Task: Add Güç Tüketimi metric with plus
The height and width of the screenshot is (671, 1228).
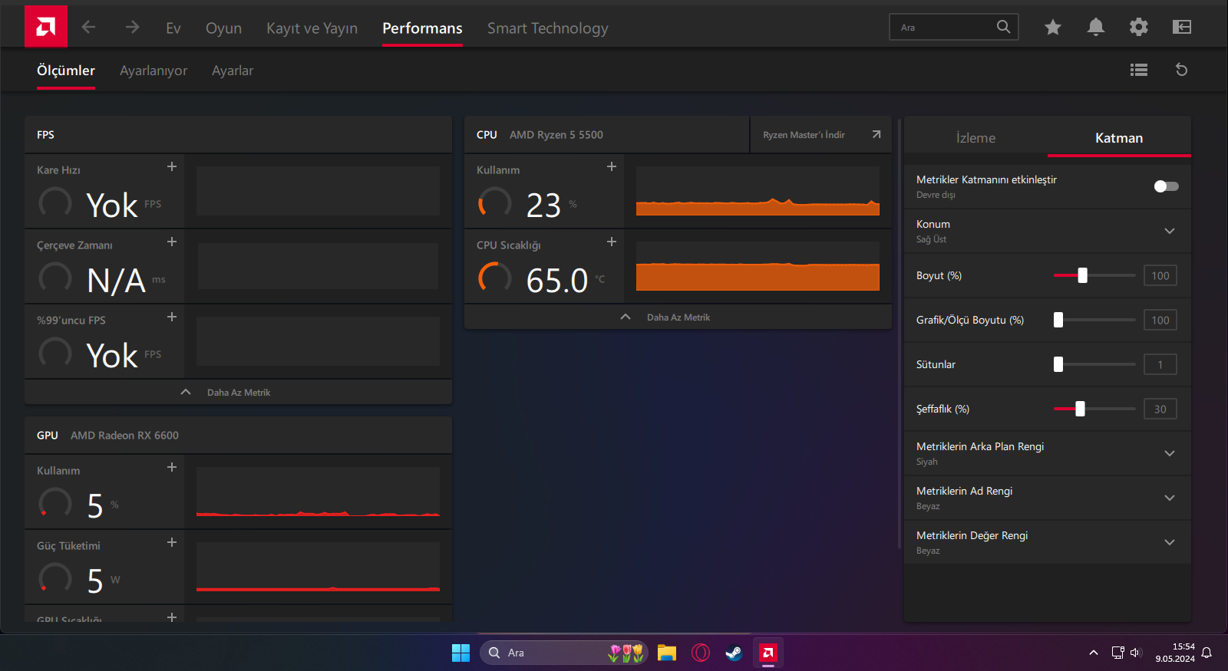Action: (172, 542)
